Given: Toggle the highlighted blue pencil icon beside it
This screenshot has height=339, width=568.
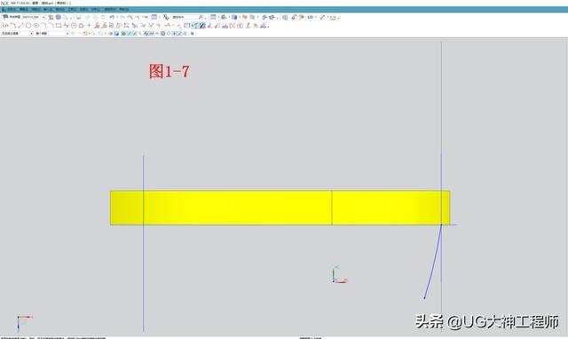Looking at the screenshot, I should pos(202,26).
